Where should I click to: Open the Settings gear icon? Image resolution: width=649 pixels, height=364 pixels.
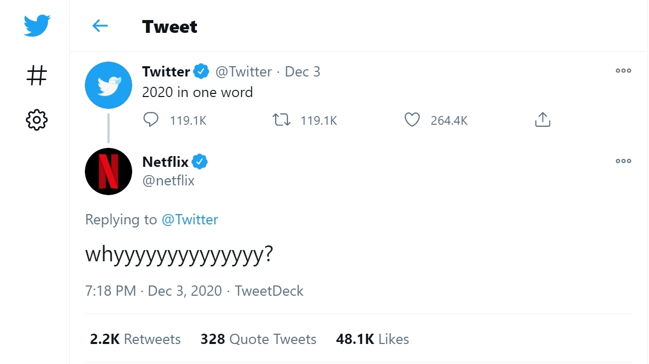pos(37,120)
